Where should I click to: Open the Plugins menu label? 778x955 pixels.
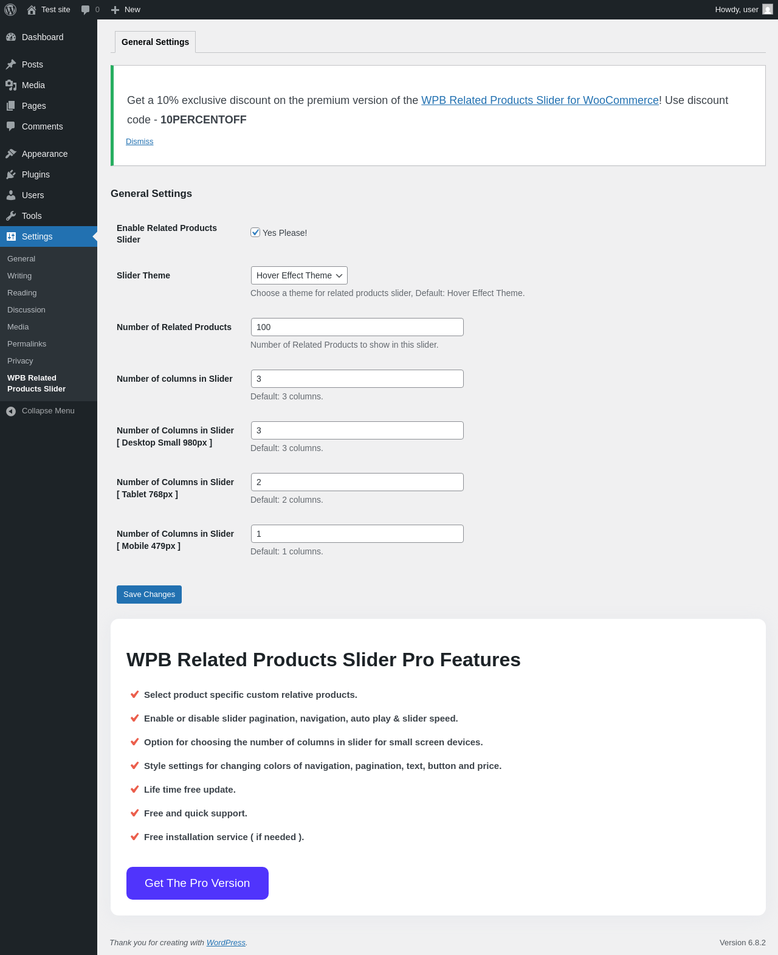(x=36, y=174)
